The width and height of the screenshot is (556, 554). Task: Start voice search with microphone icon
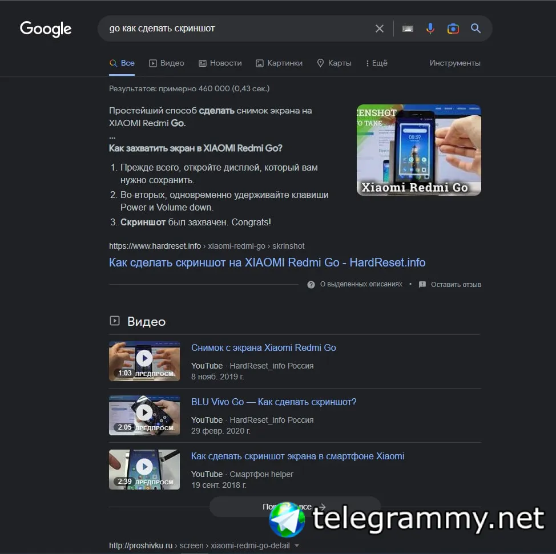[430, 29]
